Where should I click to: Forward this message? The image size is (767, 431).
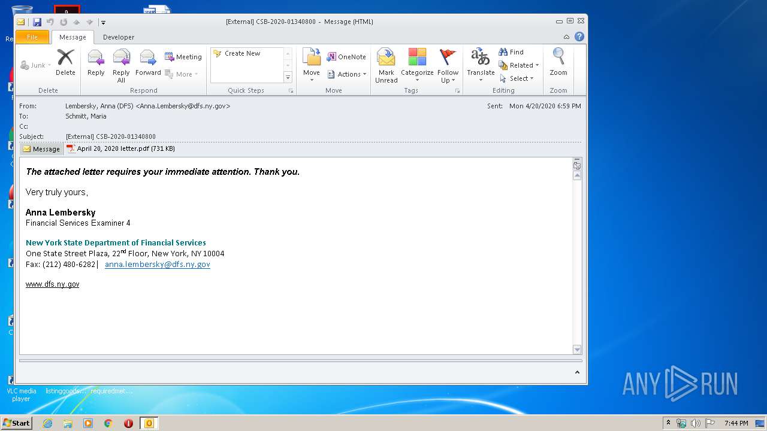148,63
